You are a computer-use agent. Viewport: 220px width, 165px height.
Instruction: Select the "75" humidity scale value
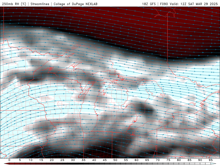pos(168,160)
